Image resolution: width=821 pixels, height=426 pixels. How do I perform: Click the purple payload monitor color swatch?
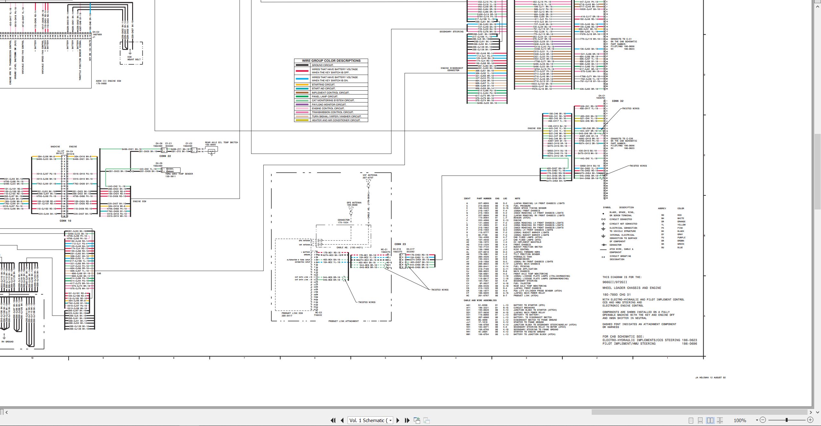(302, 104)
